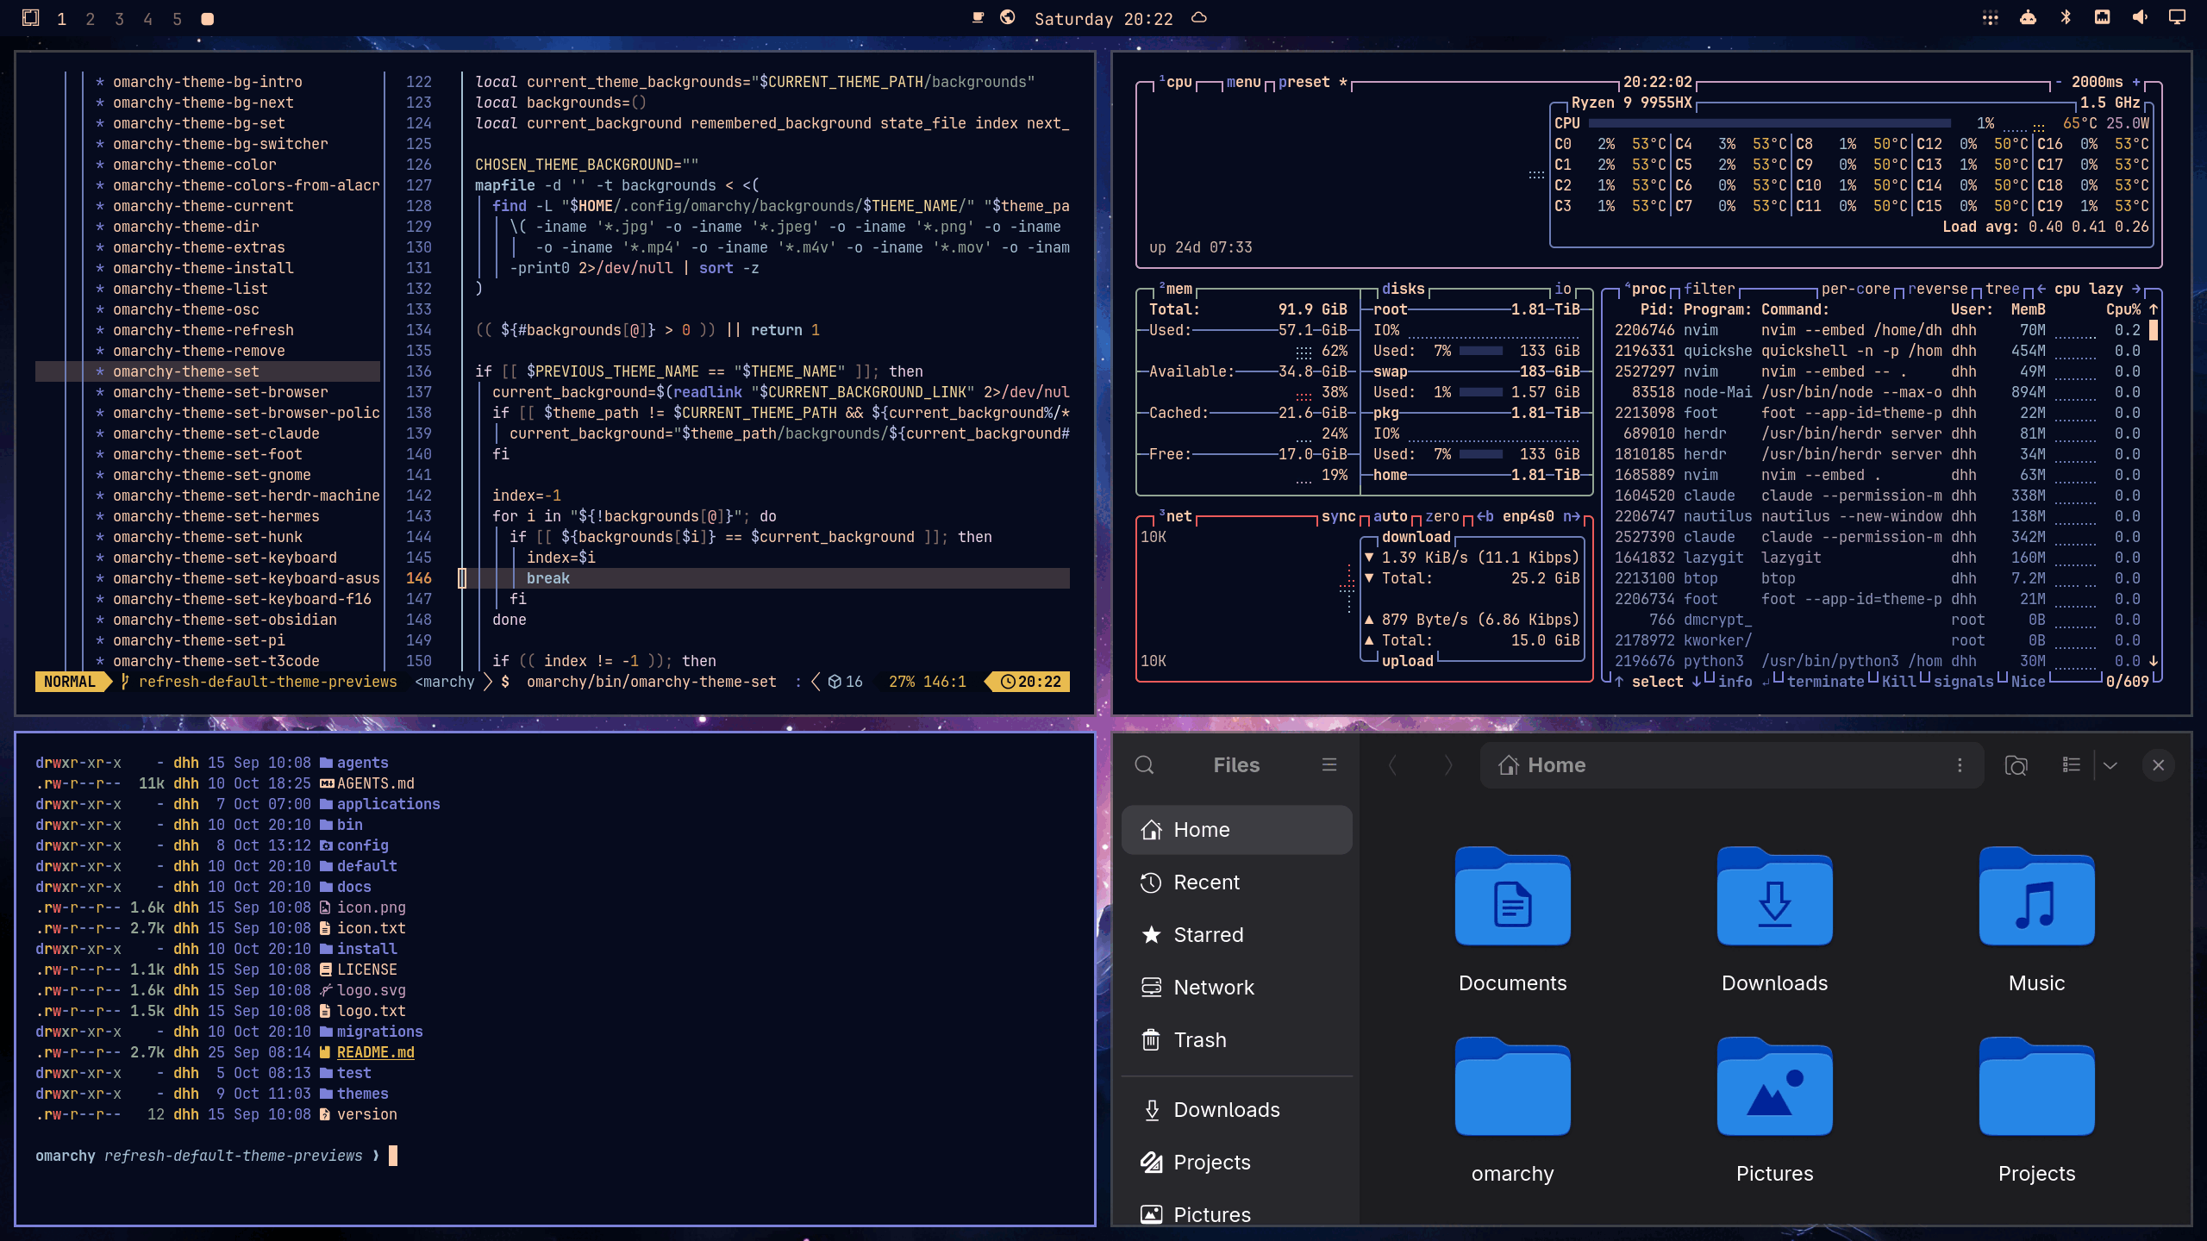The height and width of the screenshot is (1241, 2207).
Task: Select the quickshell process row in btop
Action: tap(1877, 351)
